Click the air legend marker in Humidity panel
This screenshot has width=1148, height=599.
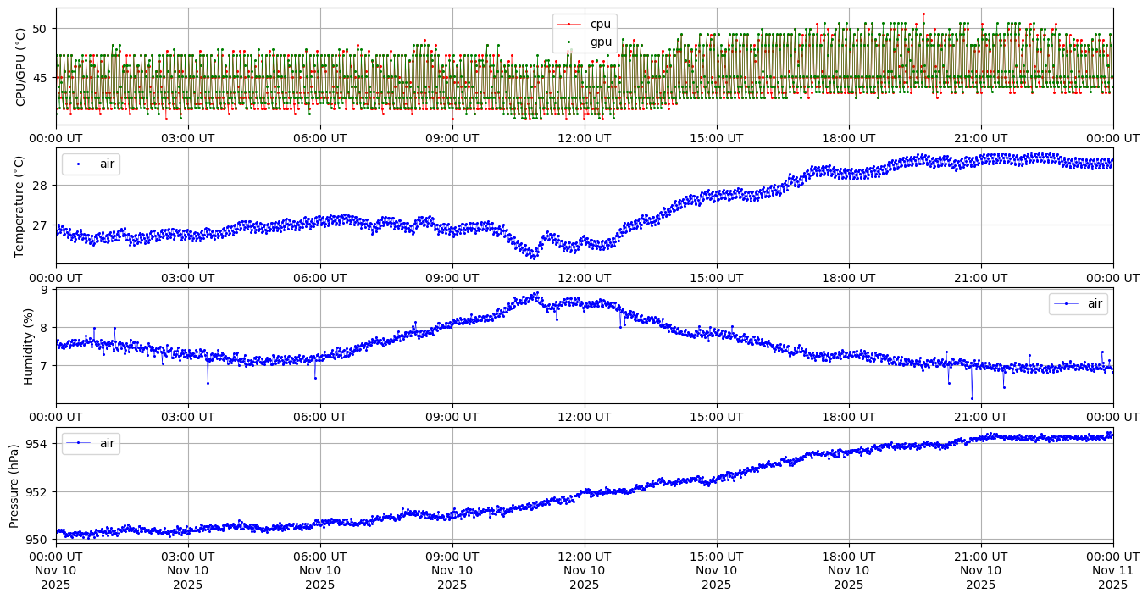(x=1065, y=303)
